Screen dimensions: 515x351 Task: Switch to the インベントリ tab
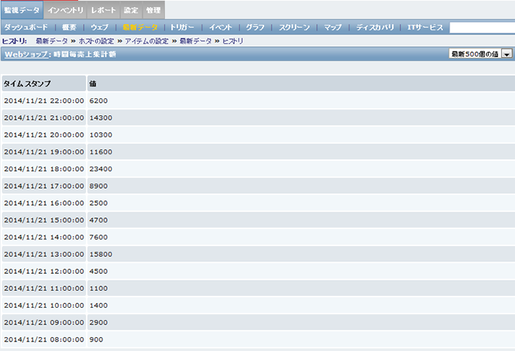tap(65, 10)
